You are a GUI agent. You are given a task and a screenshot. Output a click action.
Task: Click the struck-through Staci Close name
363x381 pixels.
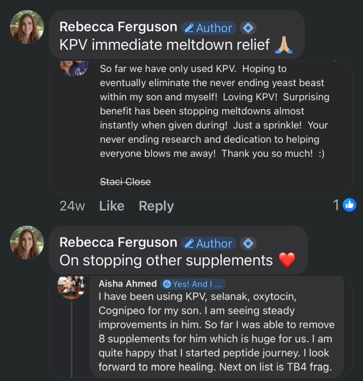click(125, 182)
